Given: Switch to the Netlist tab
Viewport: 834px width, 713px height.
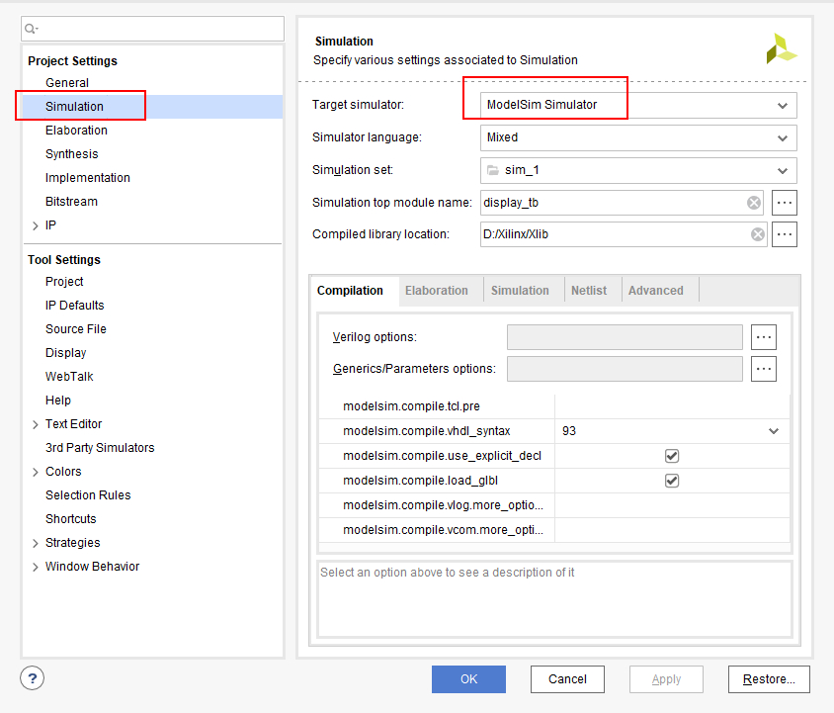Looking at the screenshot, I should (x=589, y=291).
